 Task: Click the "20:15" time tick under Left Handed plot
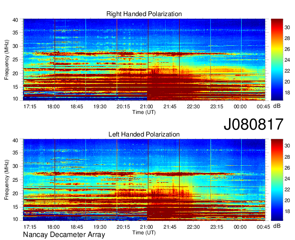123,227
